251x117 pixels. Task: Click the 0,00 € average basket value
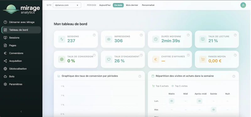[x=215, y=61]
